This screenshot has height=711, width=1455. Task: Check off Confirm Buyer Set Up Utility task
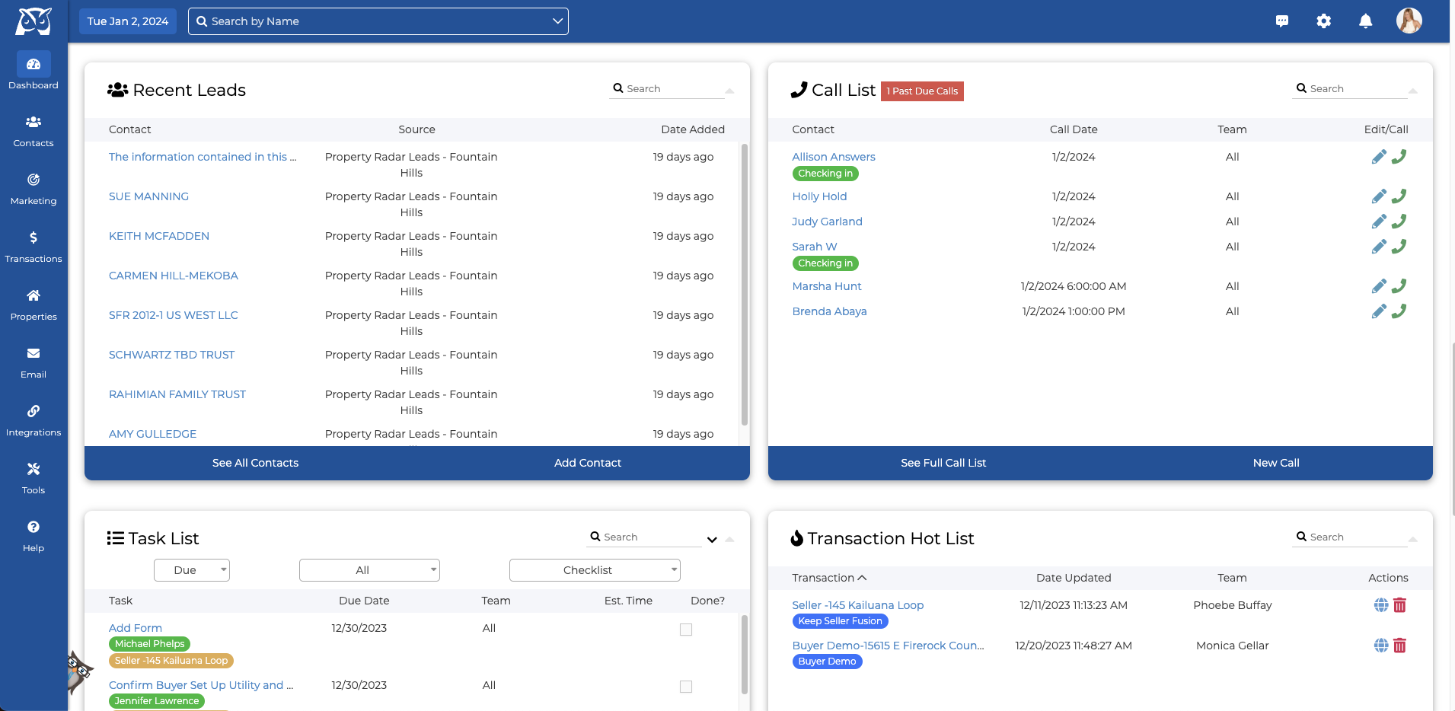pyautogui.click(x=686, y=686)
